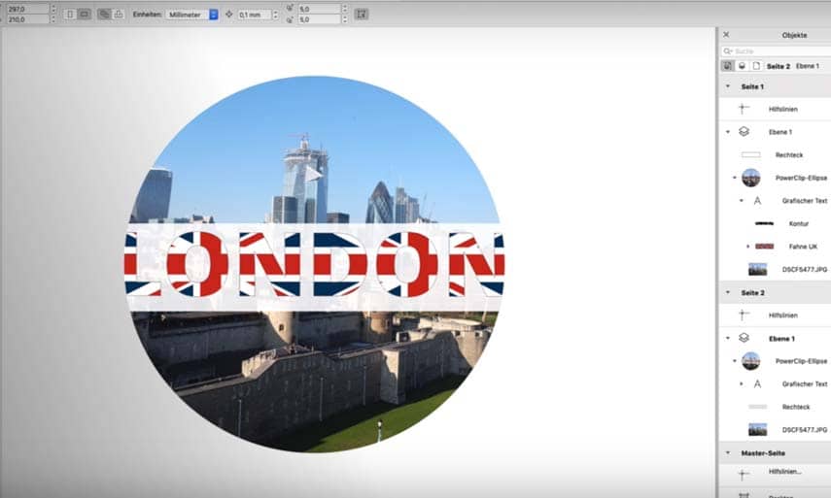Collapse Grafischer Text under Seite 1

(742, 201)
